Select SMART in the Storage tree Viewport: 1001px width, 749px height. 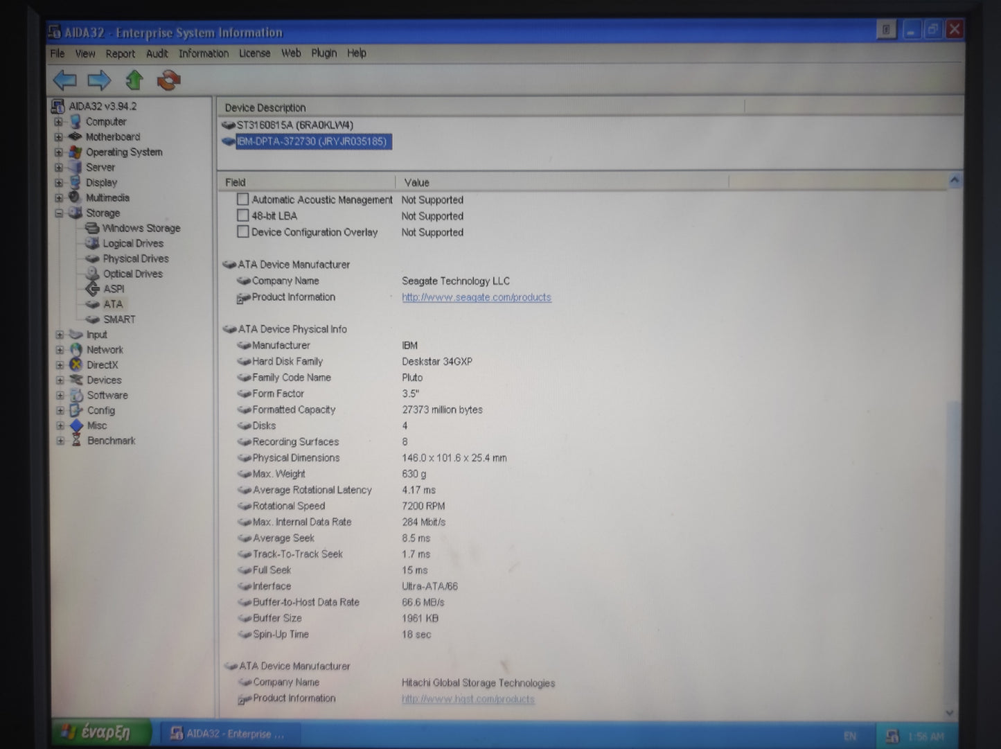tap(118, 319)
